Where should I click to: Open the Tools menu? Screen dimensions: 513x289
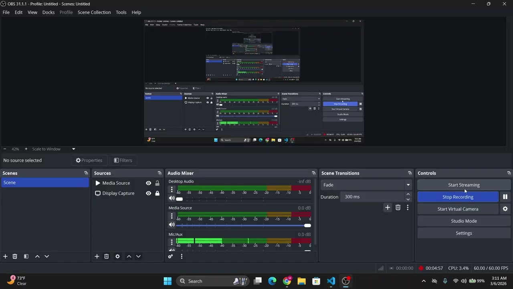pos(121,12)
